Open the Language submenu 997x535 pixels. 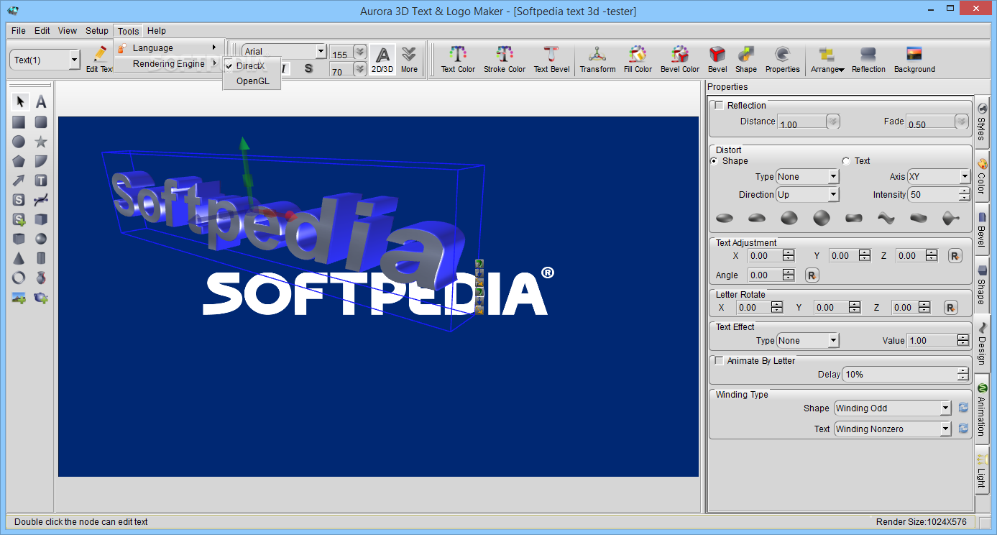(x=169, y=48)
